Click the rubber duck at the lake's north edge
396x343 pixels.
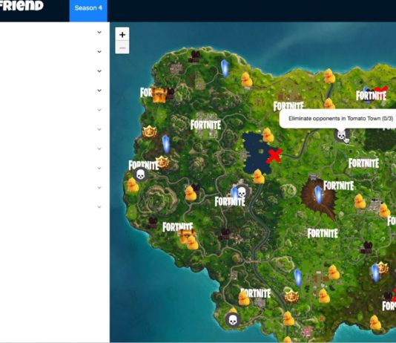pyautogui.click(x=268, y=135)
